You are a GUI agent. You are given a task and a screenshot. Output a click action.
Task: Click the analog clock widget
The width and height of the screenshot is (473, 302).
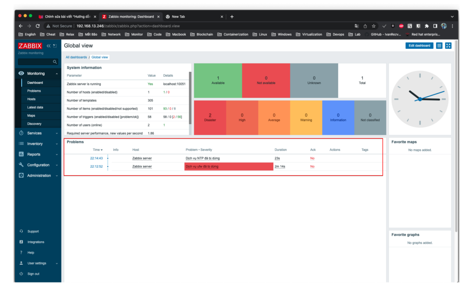click(x=419, y=99)
